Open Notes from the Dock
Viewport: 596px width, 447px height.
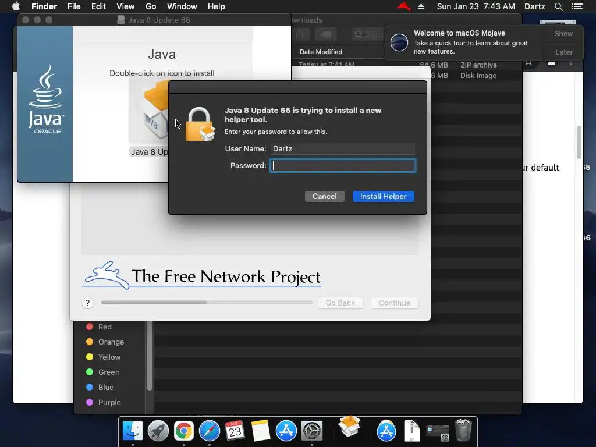(x=261, y=431)
